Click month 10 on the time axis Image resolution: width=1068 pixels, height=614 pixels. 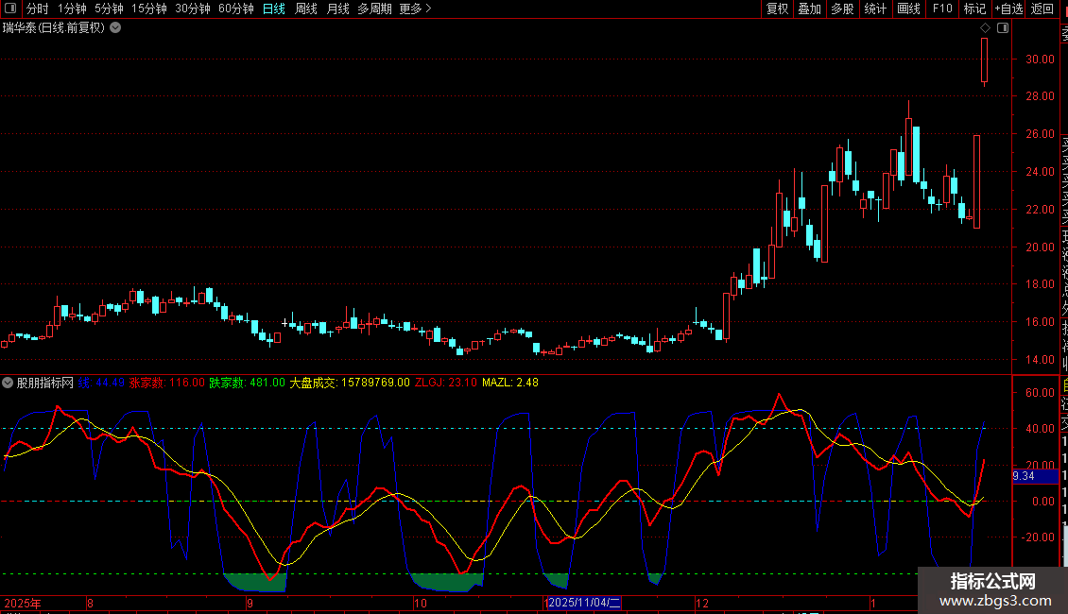[x=421, y=603]
